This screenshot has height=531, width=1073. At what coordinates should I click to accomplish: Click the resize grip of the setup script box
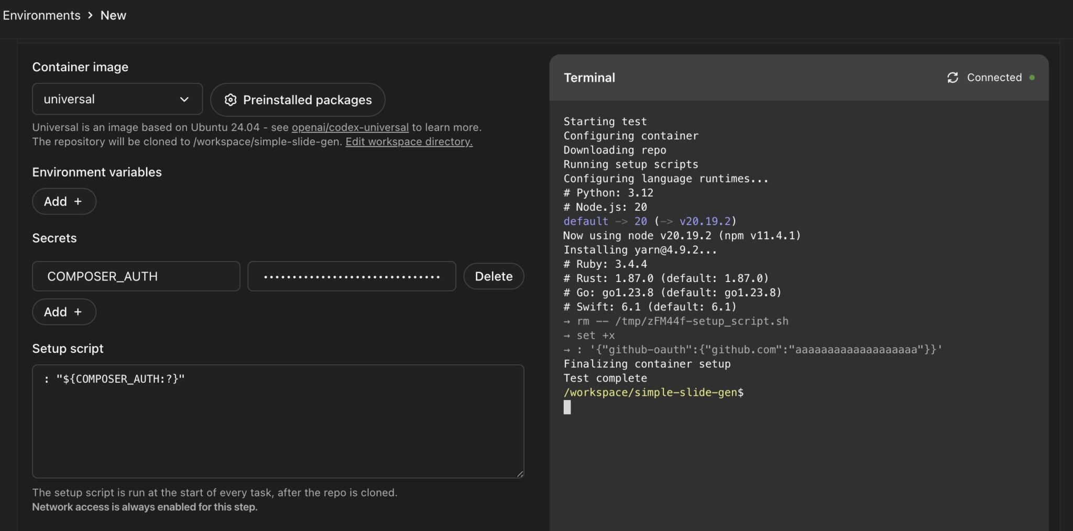pyautogui.click(x=520, y=473)
